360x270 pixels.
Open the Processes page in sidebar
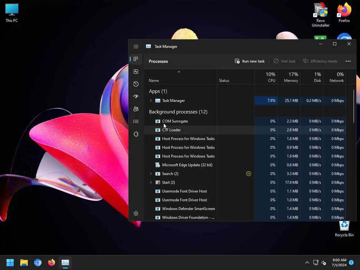[136, 59]
